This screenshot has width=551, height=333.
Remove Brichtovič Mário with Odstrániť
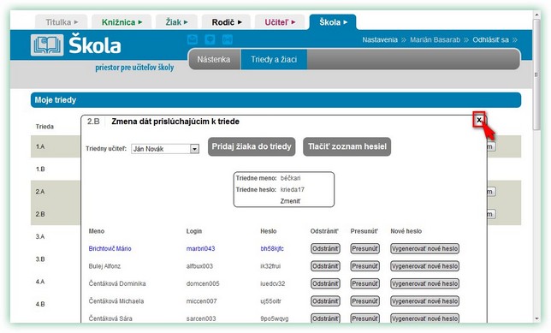(x=325, y=248)
